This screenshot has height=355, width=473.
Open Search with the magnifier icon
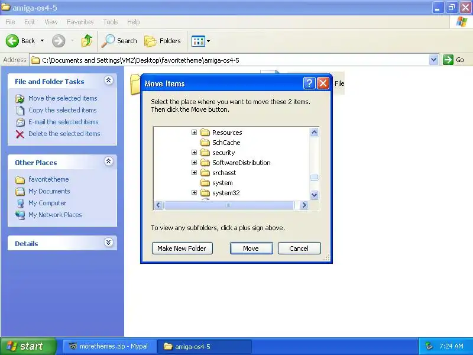click(x=108, y=41)
